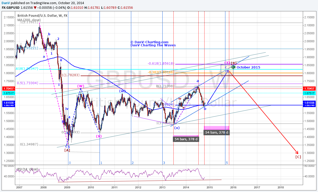The image size is (318, 192).
Task: Click time-cycle number 5 at chart bottom
Action: point(227,163)
